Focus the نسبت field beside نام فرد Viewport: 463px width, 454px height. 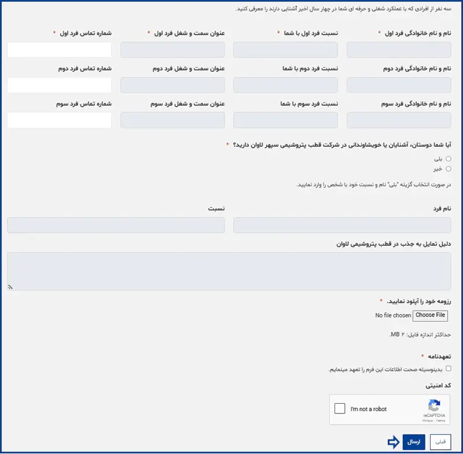click(x=116, y=225)
